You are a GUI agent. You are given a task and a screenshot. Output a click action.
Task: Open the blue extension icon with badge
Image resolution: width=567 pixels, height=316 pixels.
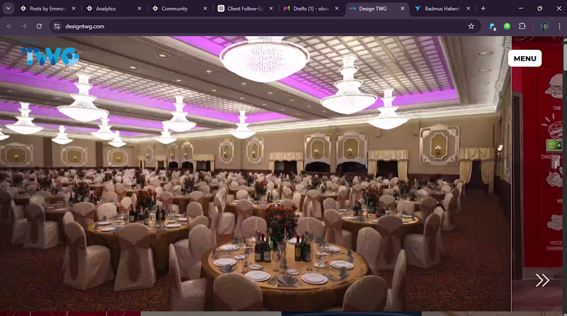click(492, 26)
